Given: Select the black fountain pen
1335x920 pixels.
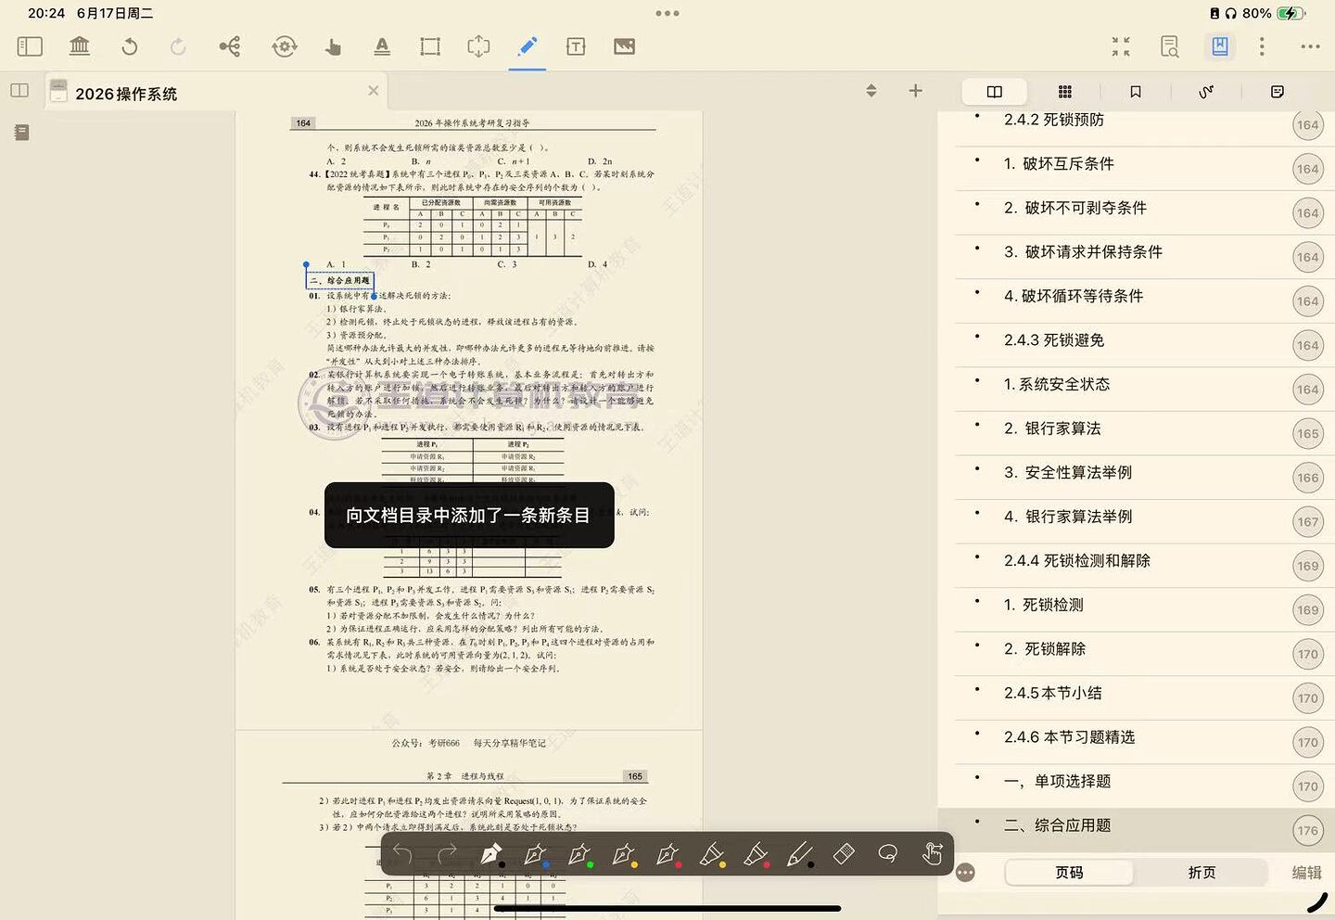Looking at the screenshot, I should 491,853.
